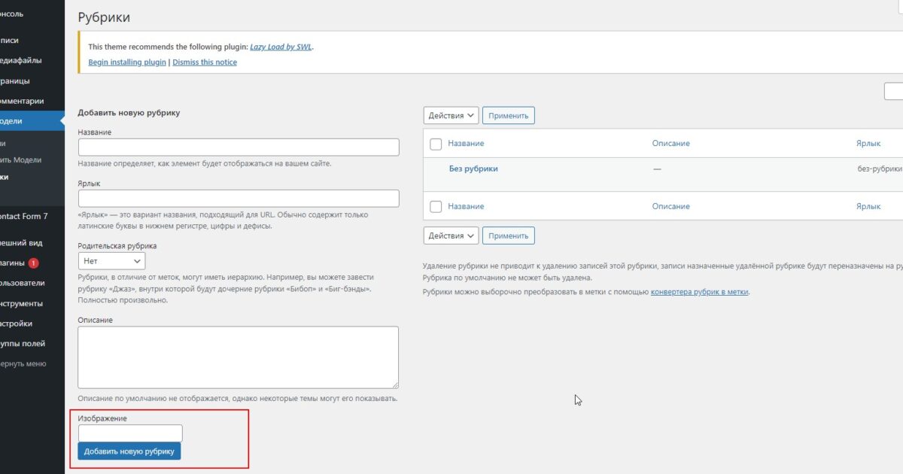Open Добавить Модели submenu item

pyautogui.click(x=20, y=160)
